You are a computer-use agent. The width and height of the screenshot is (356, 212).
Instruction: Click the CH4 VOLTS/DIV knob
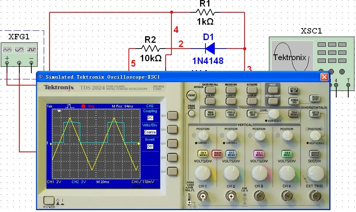[287, 173]
